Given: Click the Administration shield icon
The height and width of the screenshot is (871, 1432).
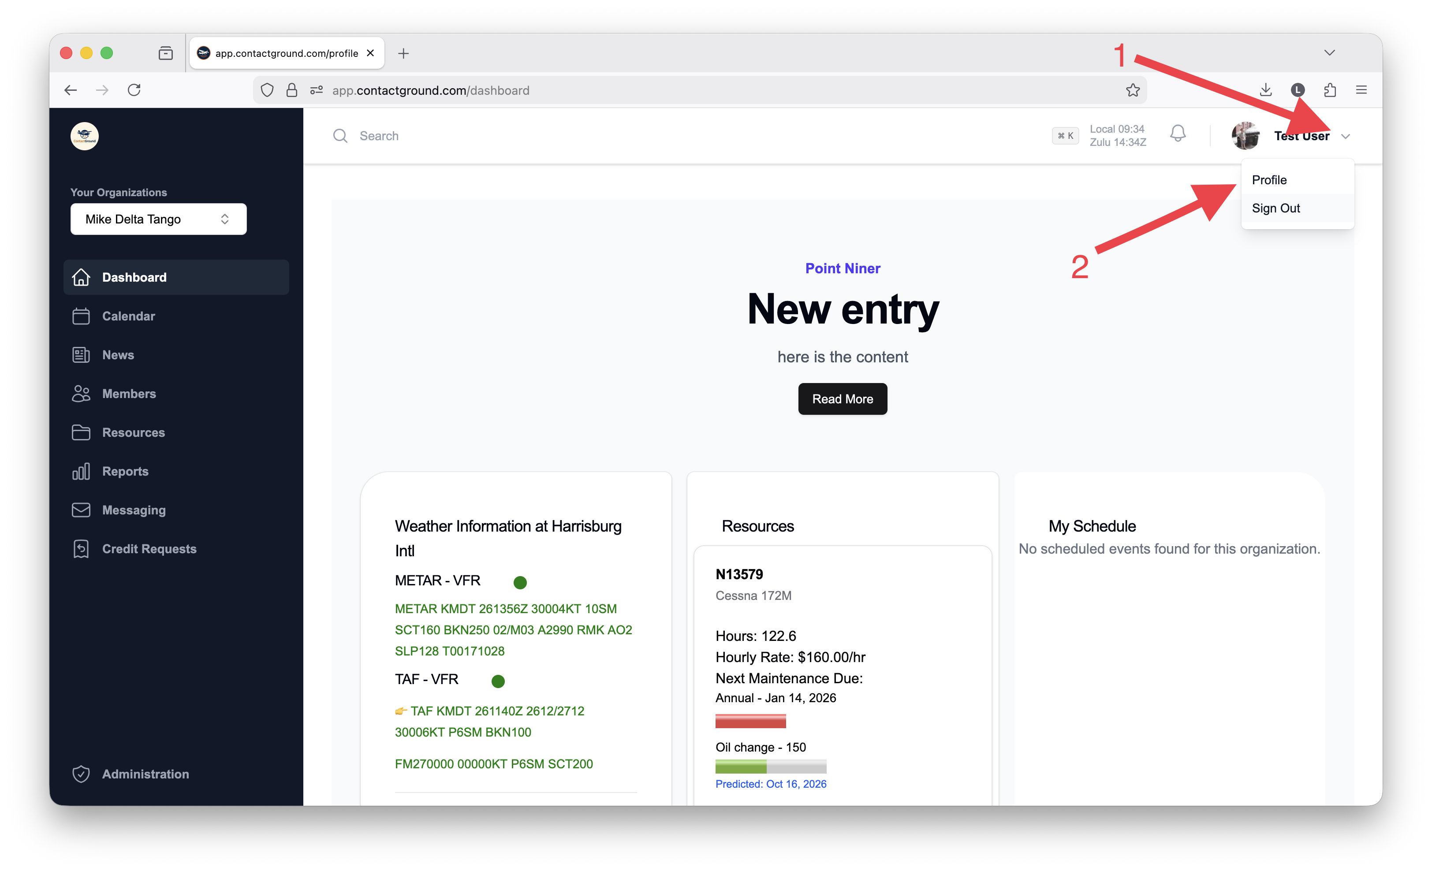Looking at the screenshot, I should pyautogui.click(x=82, y=774).
